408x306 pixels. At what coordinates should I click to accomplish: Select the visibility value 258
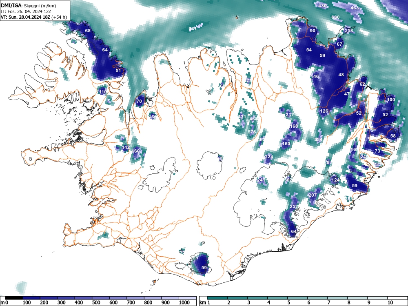tap(349, 31)
